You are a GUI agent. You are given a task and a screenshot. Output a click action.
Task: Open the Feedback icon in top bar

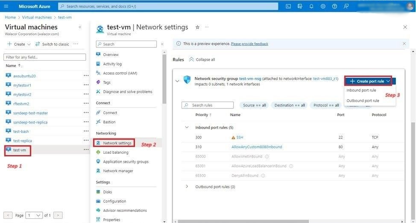pyautogui.click(x=346, y=6)
